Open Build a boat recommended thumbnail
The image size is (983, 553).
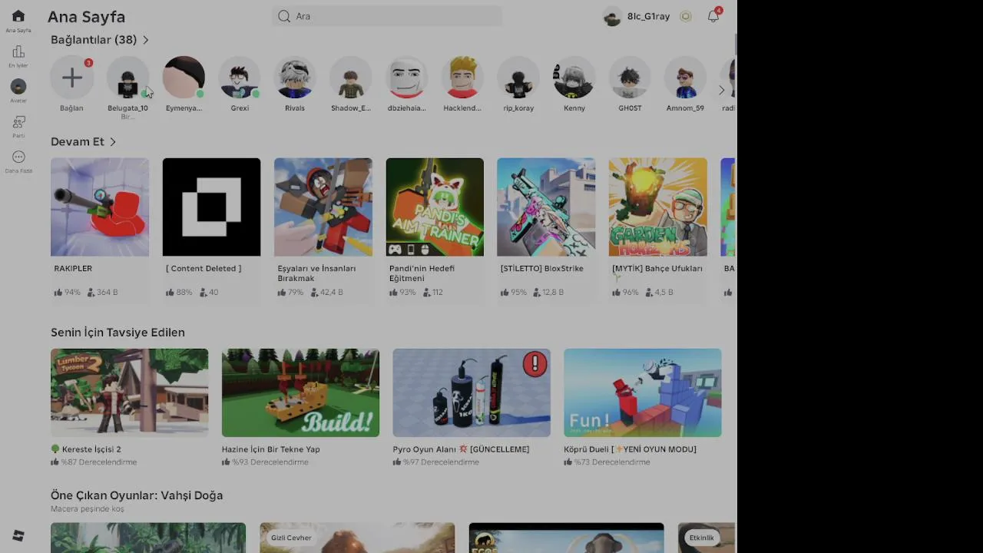(300, 392)
